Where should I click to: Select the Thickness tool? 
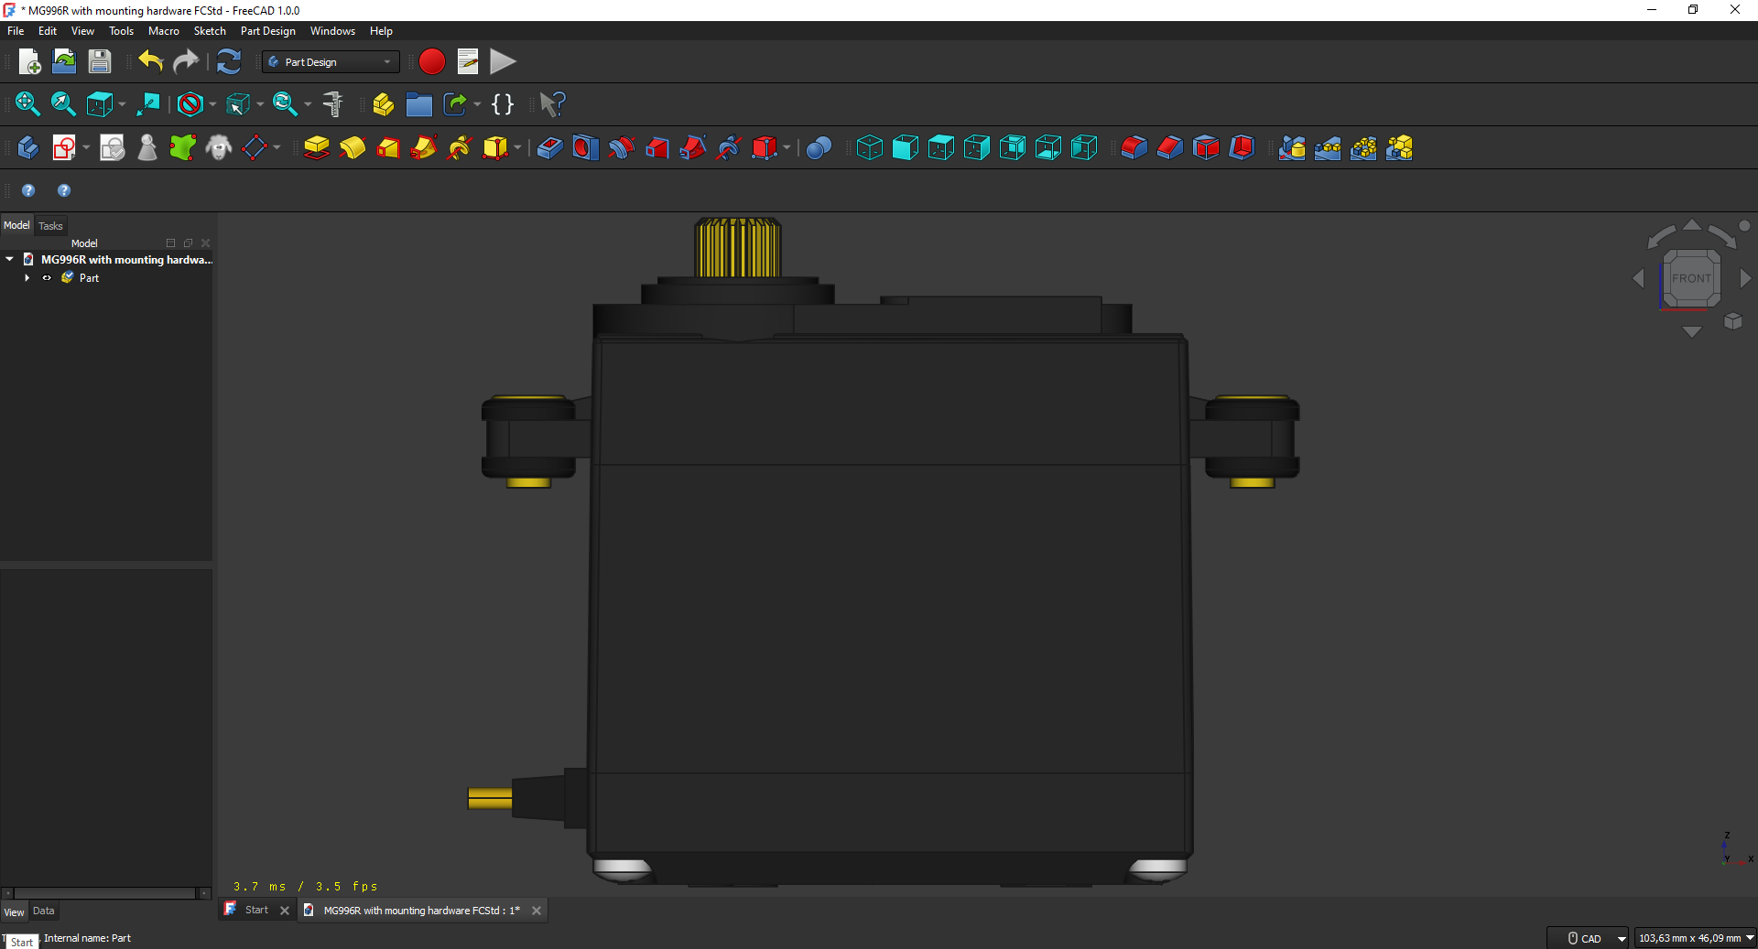[1241, 147]
